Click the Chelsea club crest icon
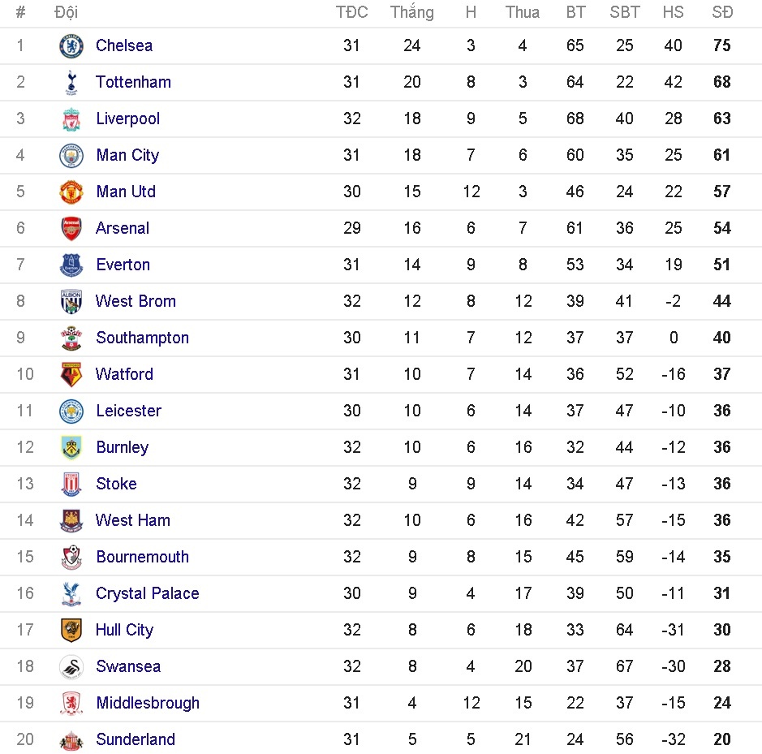This screenshot has height=754, width=762. [x=71, y=46]
